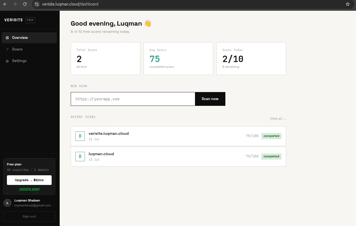Click the user avatar with letter L
The height and width of the screenshot is (226, 356).
click(7, 203)
